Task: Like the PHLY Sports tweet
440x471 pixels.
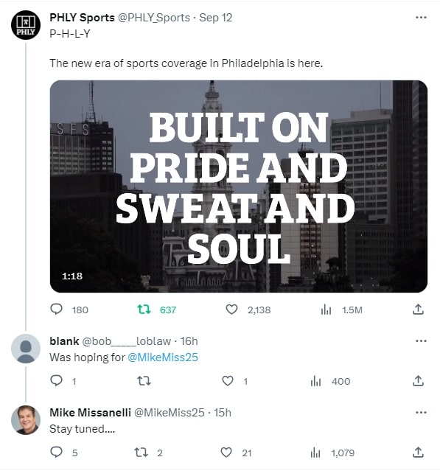Action: (231, 309)
